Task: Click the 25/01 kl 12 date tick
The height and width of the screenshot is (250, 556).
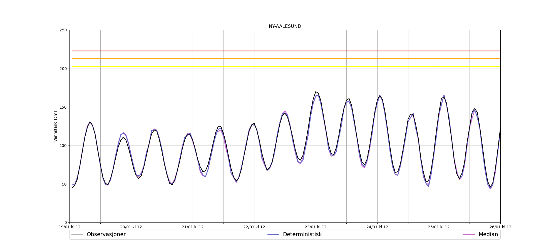Action: pos(439,227)
